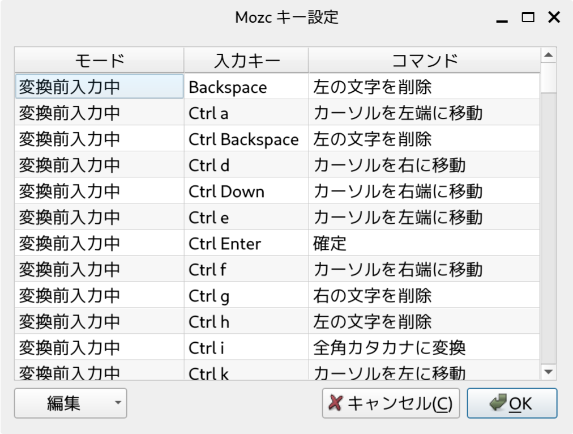Sort by the コマンド column header
This screenshot has width=573, height=434.
point(424,60)
